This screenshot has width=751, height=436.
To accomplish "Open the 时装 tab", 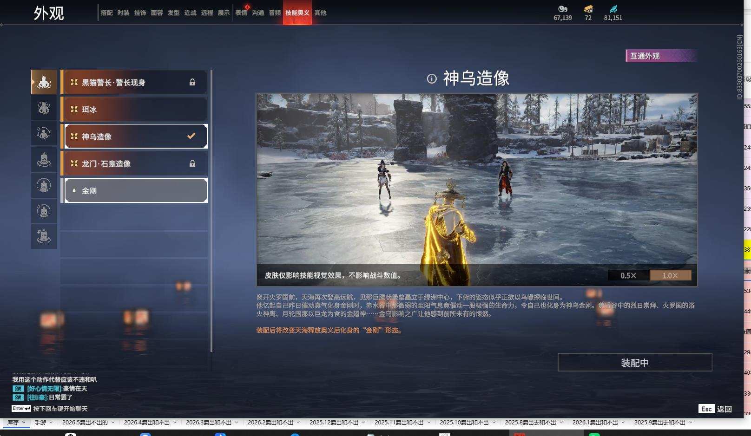I will click(x=124, y=13).
